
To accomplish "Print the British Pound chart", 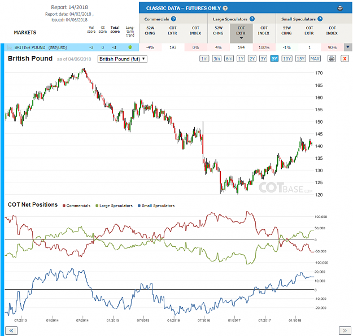I will click(x=332, y=59).
